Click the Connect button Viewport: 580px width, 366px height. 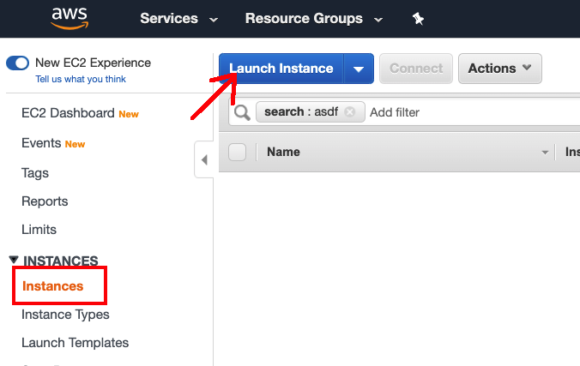[416, 69]
